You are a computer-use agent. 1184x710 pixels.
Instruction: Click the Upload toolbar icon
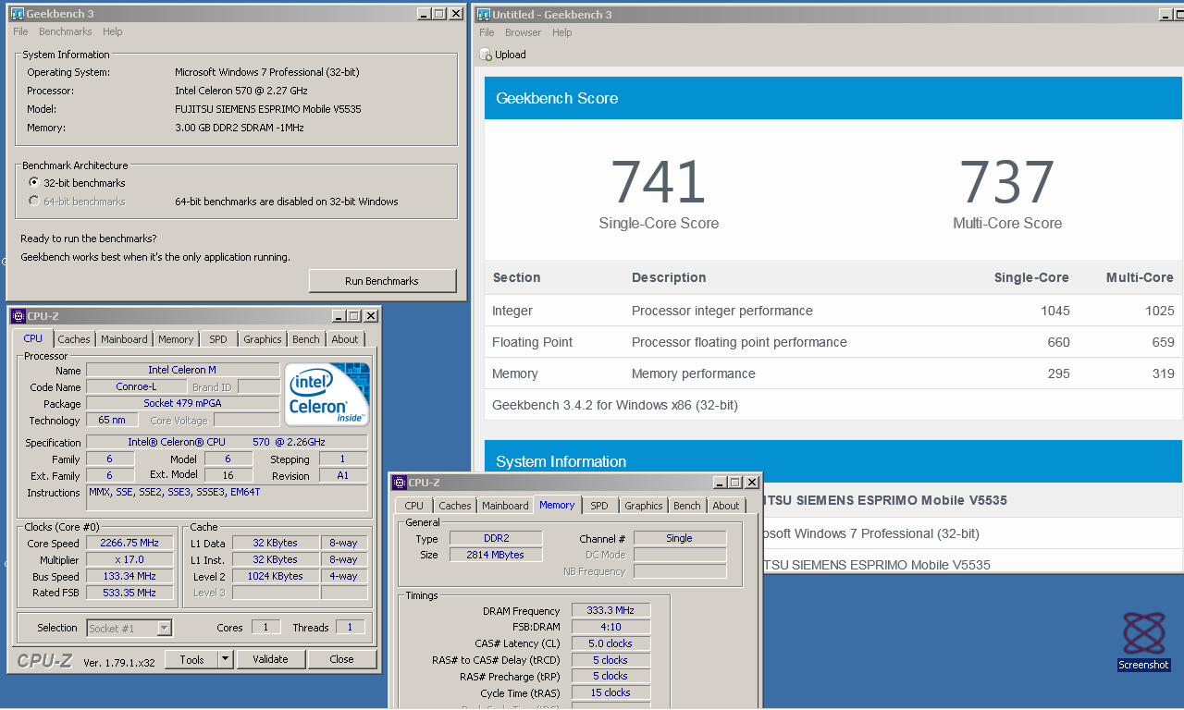(486, 55)
